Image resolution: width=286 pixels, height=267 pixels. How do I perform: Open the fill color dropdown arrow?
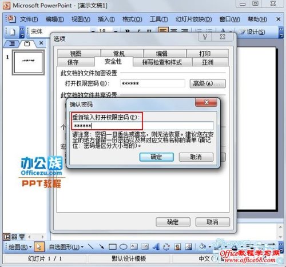(x=210, y=247)
